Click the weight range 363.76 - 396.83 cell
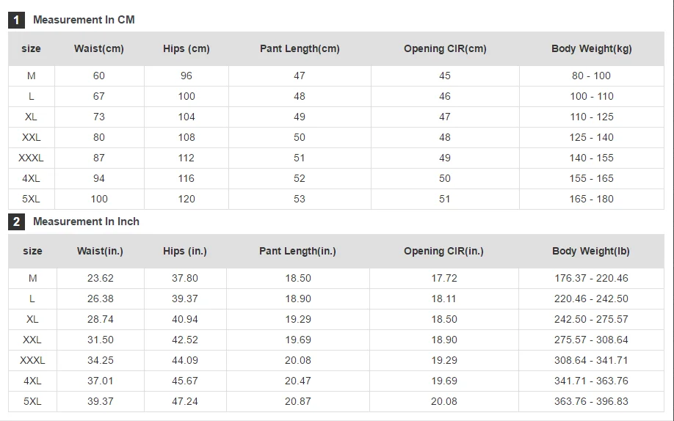This screenshot has width=674, height=421. click(x=591, y=401)
